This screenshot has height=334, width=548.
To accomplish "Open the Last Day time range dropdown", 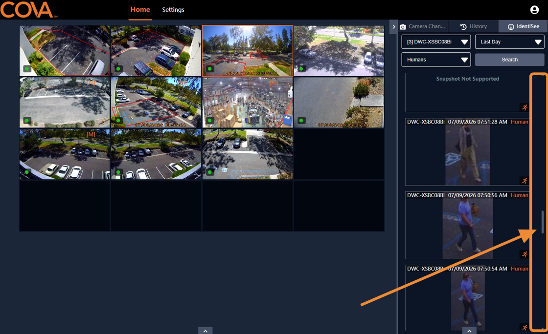I will pyautogui.click(x=509, y=42).
